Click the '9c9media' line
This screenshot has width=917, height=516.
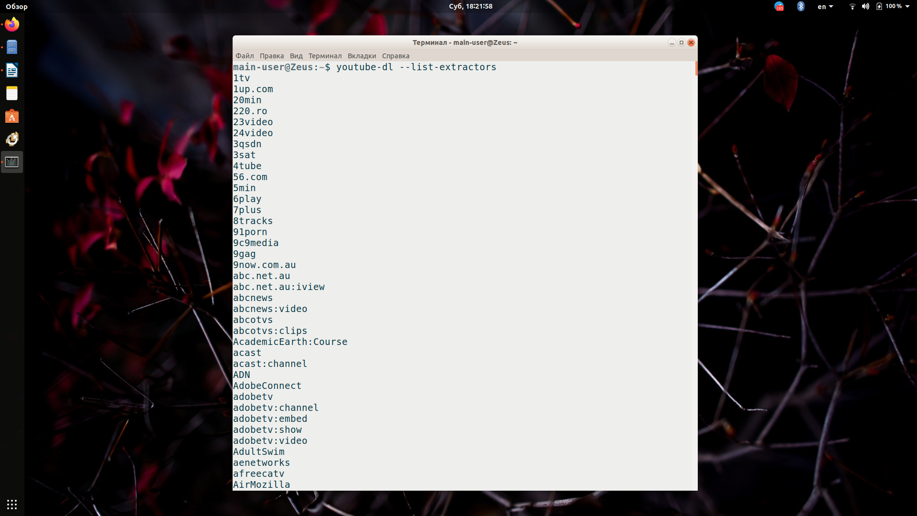coord(256,243)
